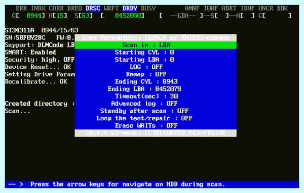304x193 pixels.
Task: Toggle Loop the test/repair setting
Action: coord(156,119)
